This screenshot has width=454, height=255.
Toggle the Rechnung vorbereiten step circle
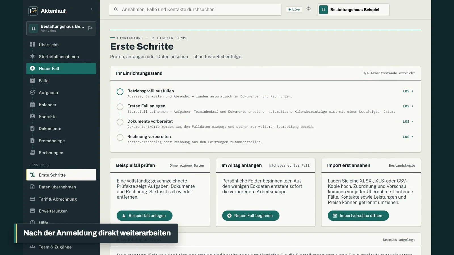click(120, 137)
